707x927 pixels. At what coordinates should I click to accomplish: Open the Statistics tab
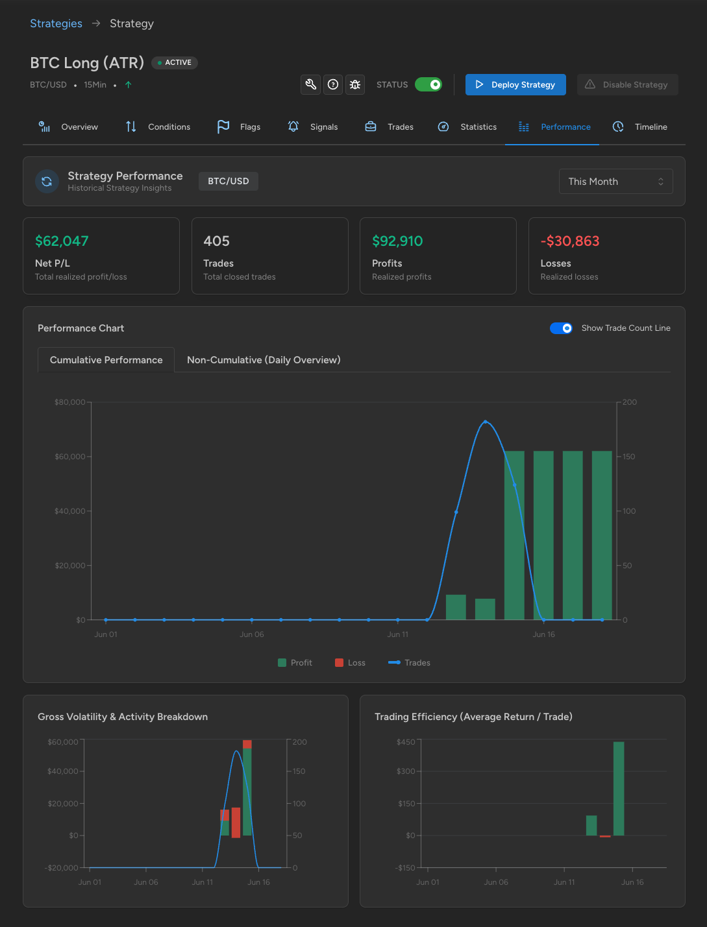(468, 126)
